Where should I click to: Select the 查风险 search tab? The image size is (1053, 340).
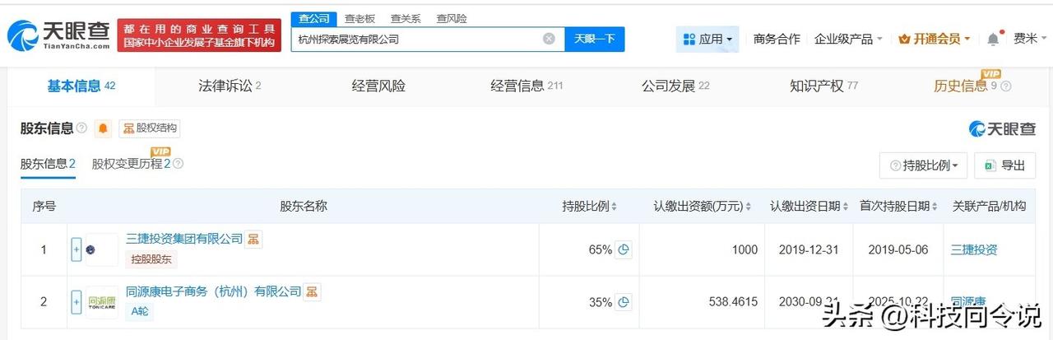coord(452,18)
